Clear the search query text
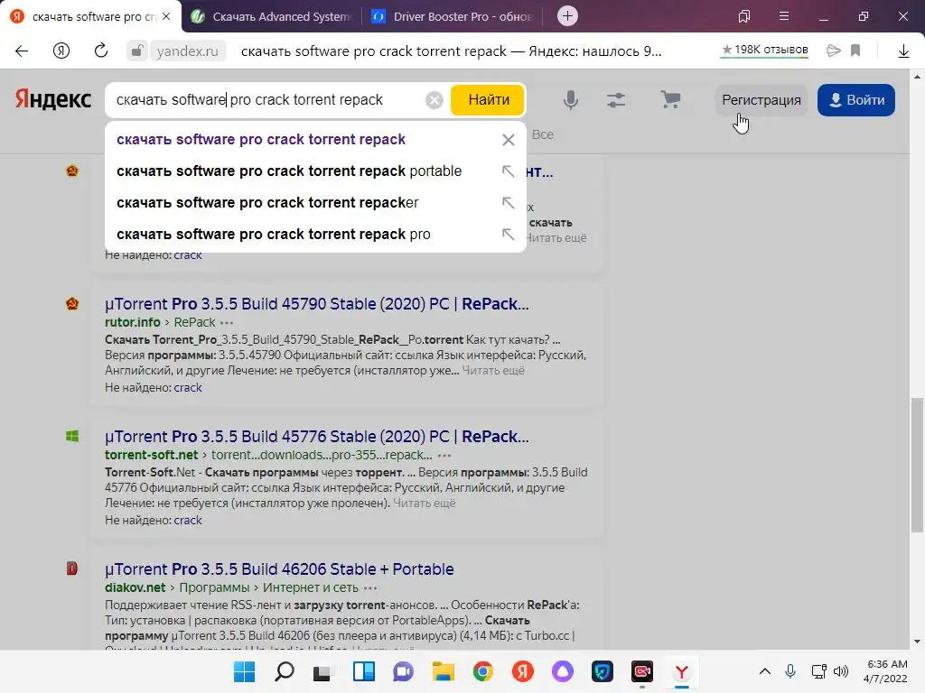The image size is (925, 693). click(434, 100)
